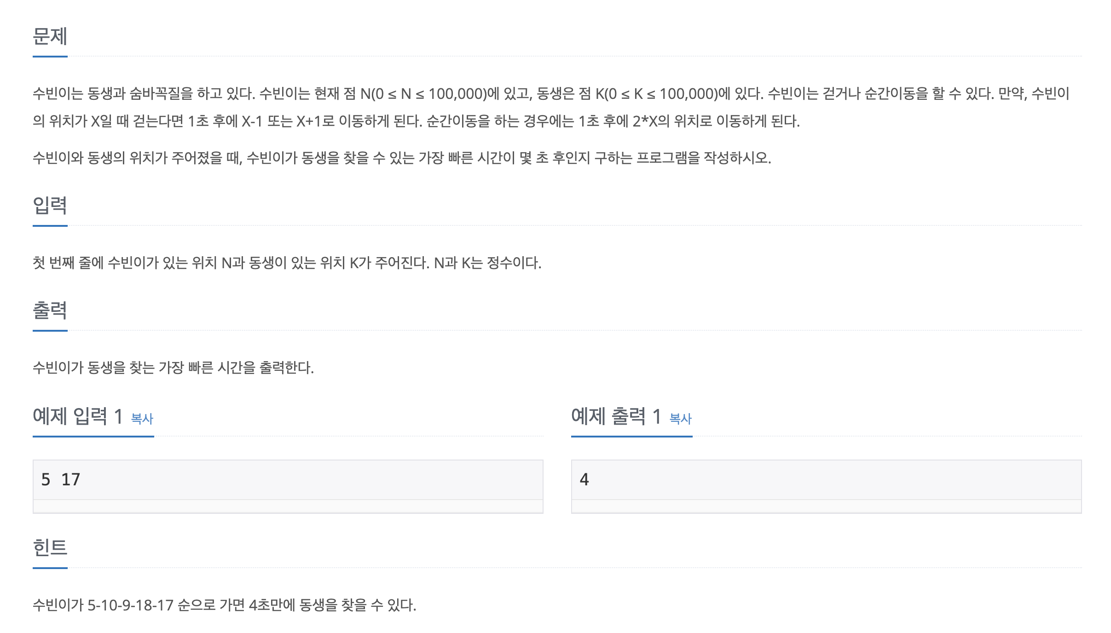Screen dimensions: 1111x633
Task: Click the sample input box containing 5 17
Action: pyautogui.click(x=288, y=480)
